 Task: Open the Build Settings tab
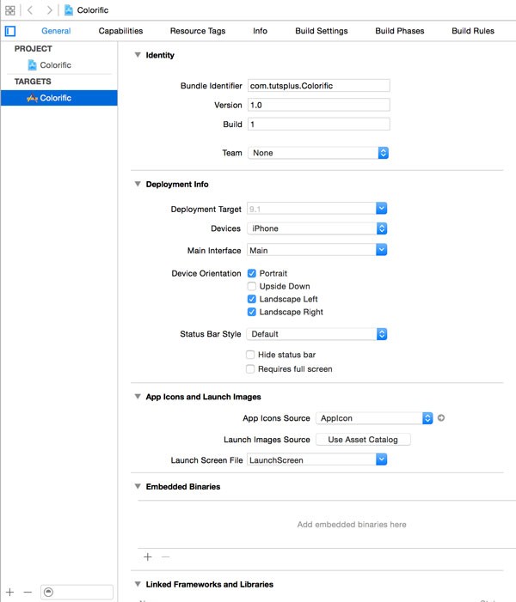pyautogui.click(x=322, y=31)
